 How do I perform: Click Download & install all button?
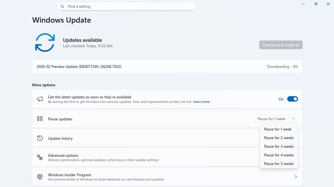pyautogui.click(x=281, y=45)
